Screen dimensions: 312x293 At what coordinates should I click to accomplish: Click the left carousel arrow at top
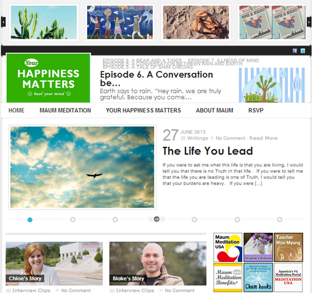(x=3, y=22)
